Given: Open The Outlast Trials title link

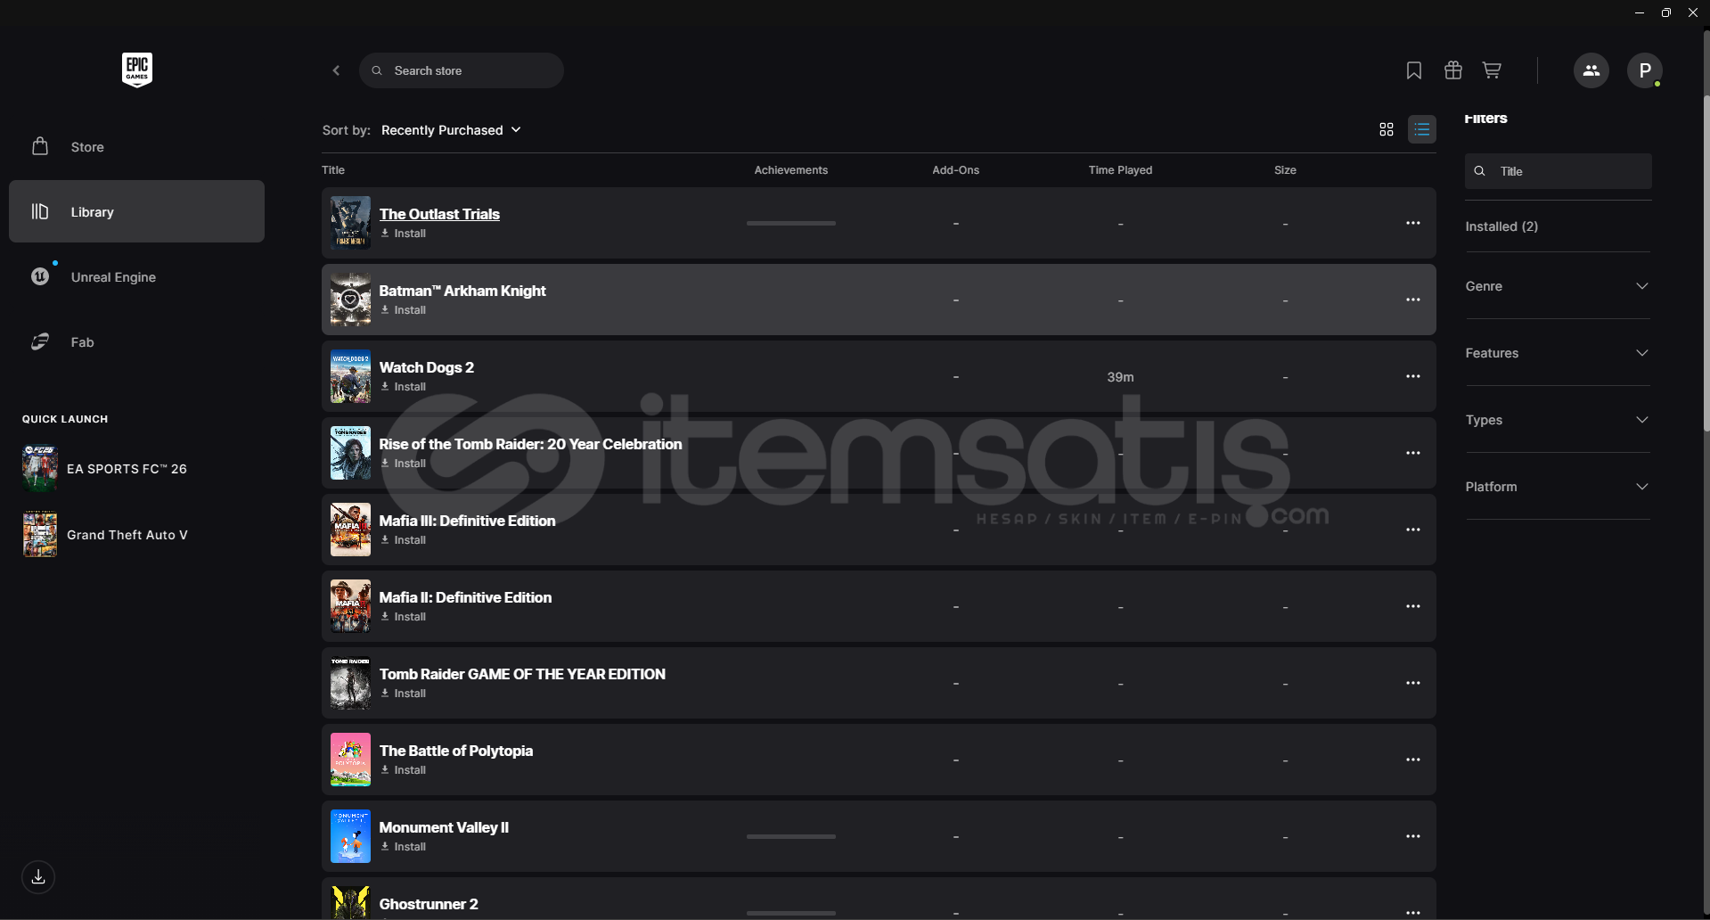Looking at the screenshot, I should click(439, 214).
